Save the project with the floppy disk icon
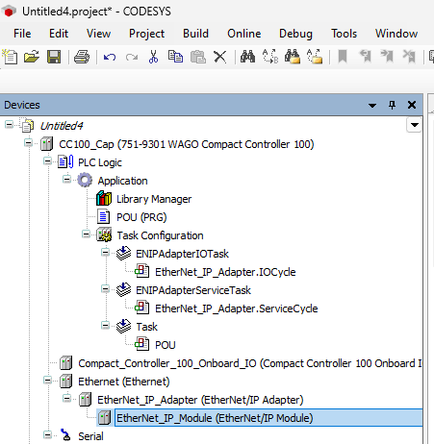Screen dimensions: 434x444 click(54, 57)
